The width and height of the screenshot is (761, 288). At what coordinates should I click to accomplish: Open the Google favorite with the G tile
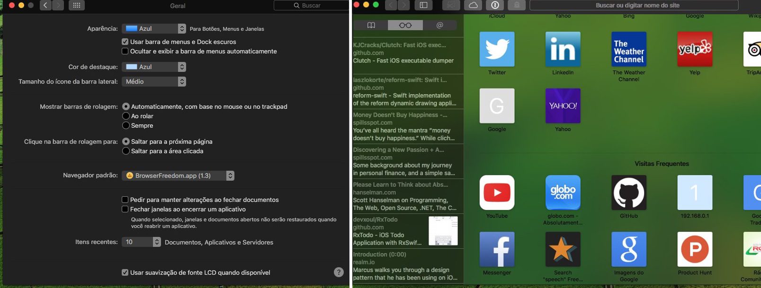tap(497, 106)
